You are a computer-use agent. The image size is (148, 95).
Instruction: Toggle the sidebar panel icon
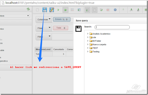(x=79, y=10)
